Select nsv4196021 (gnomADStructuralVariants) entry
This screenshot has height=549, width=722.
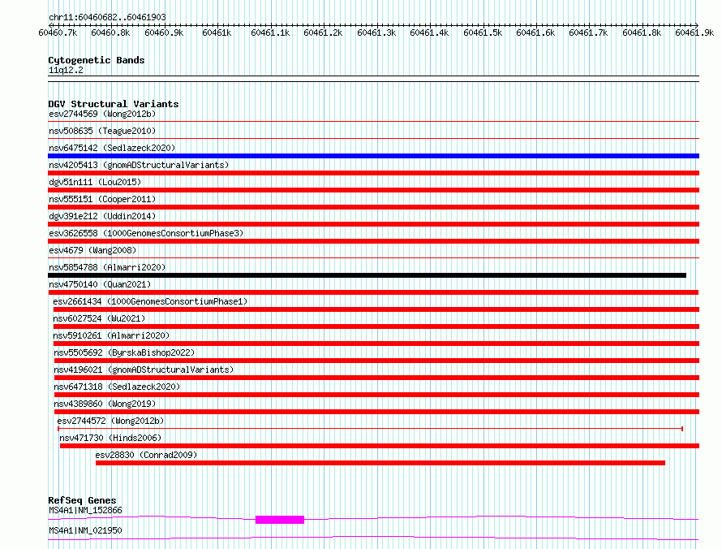click(144, 370)
